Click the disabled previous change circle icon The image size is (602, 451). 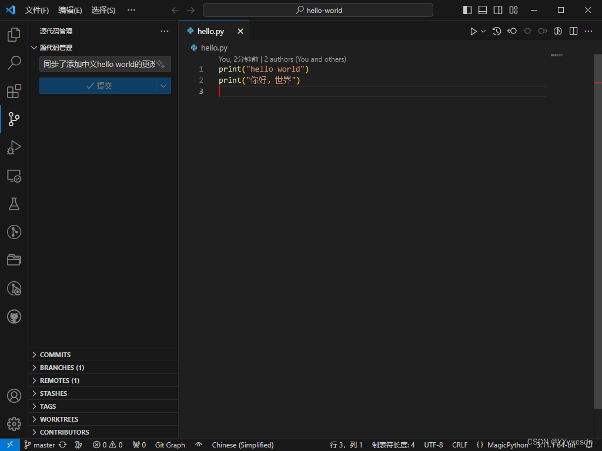coord(527,31)
